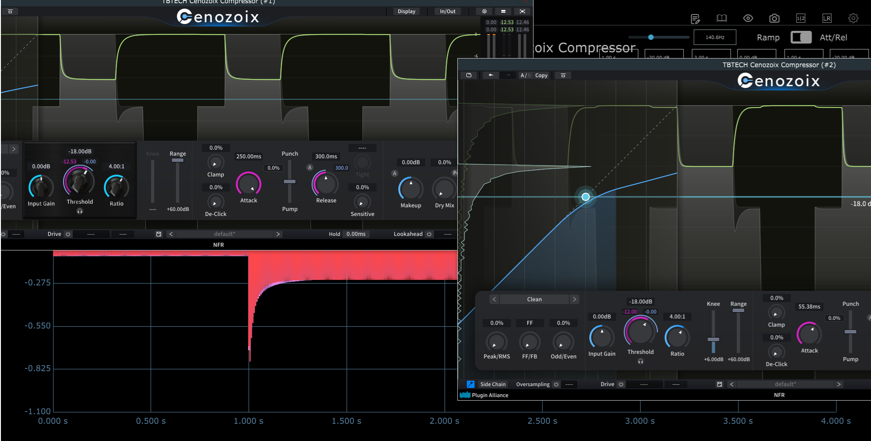
Task: Click the fullscreen frame icon in Compressor #1 header
Action: click(522, 11)
